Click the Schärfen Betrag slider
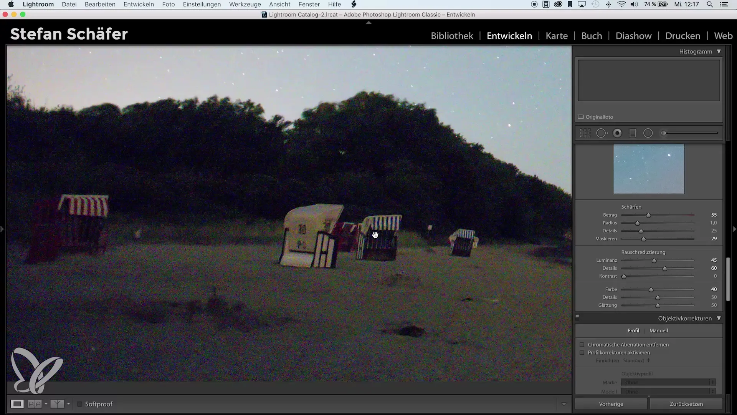Image resolution: width=737 pixels, height=415 pixels. [x=658, y=215]
